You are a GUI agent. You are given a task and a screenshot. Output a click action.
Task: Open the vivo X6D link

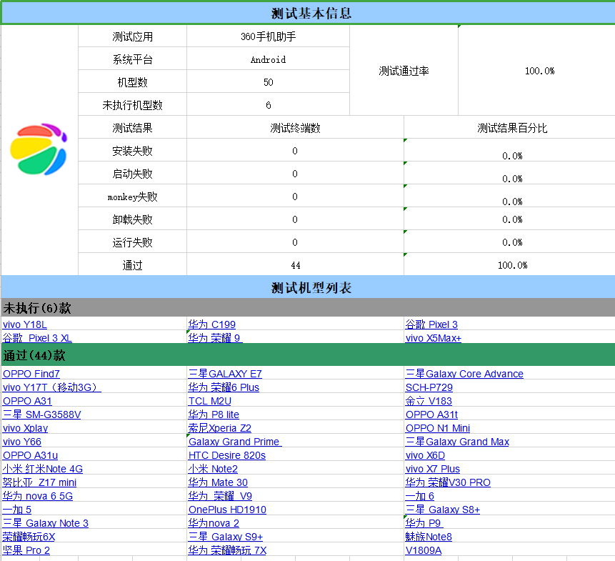pyautogui.click(x=425, y=455)
